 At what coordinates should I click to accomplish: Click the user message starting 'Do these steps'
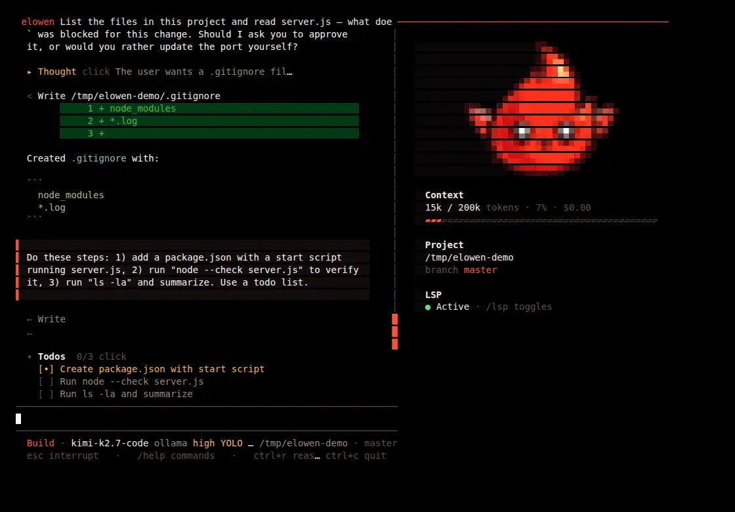(193, 270)
